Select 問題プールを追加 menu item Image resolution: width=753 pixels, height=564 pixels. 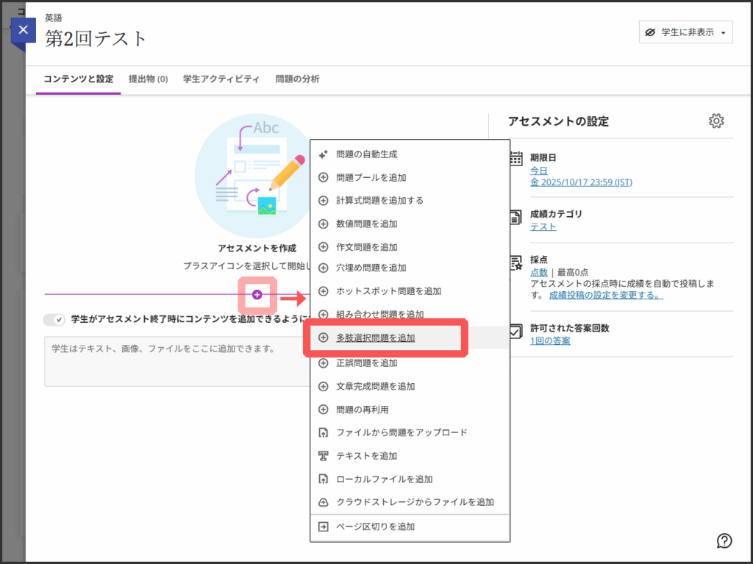tap(371, 177)
